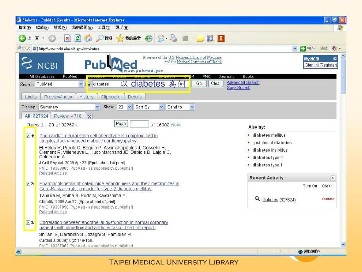Switch to the Details tab
Image resolution: width=362 pixels, height=272 pixels.
135,97
